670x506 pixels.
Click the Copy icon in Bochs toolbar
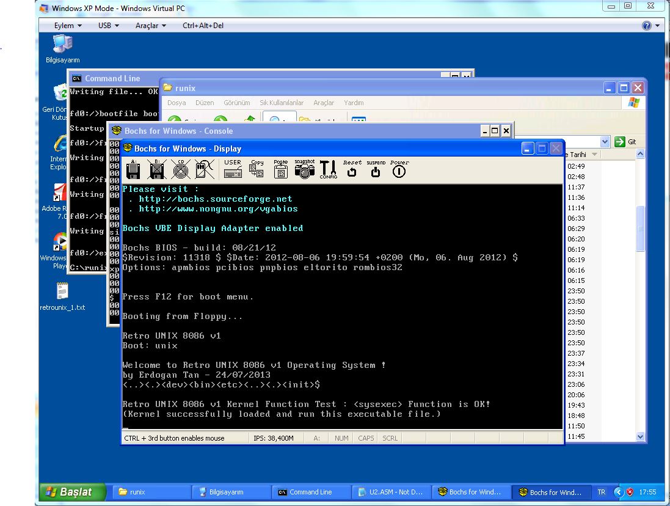coord(257,169)
